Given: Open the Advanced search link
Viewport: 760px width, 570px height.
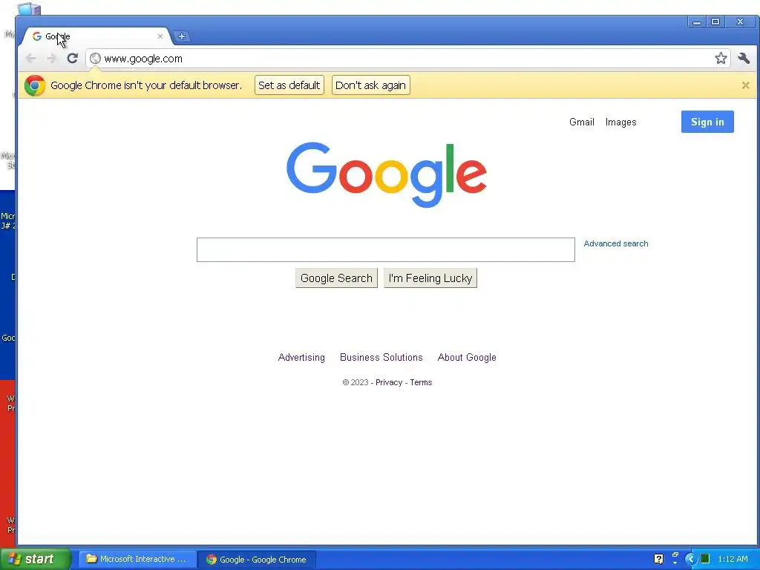Looking at the screenshot, I should 615,243.
